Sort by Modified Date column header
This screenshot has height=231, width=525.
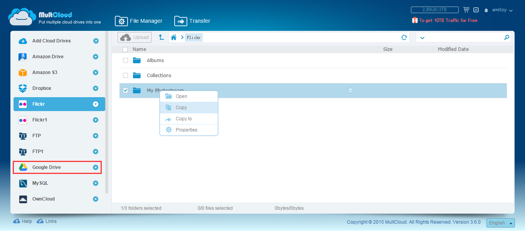click(453, 49)
